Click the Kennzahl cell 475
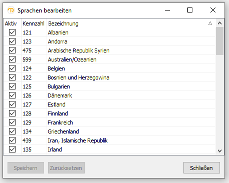Image resolution: width=229 pixels, height=183 pixels. pyautogui.click(x=27, y=50)
